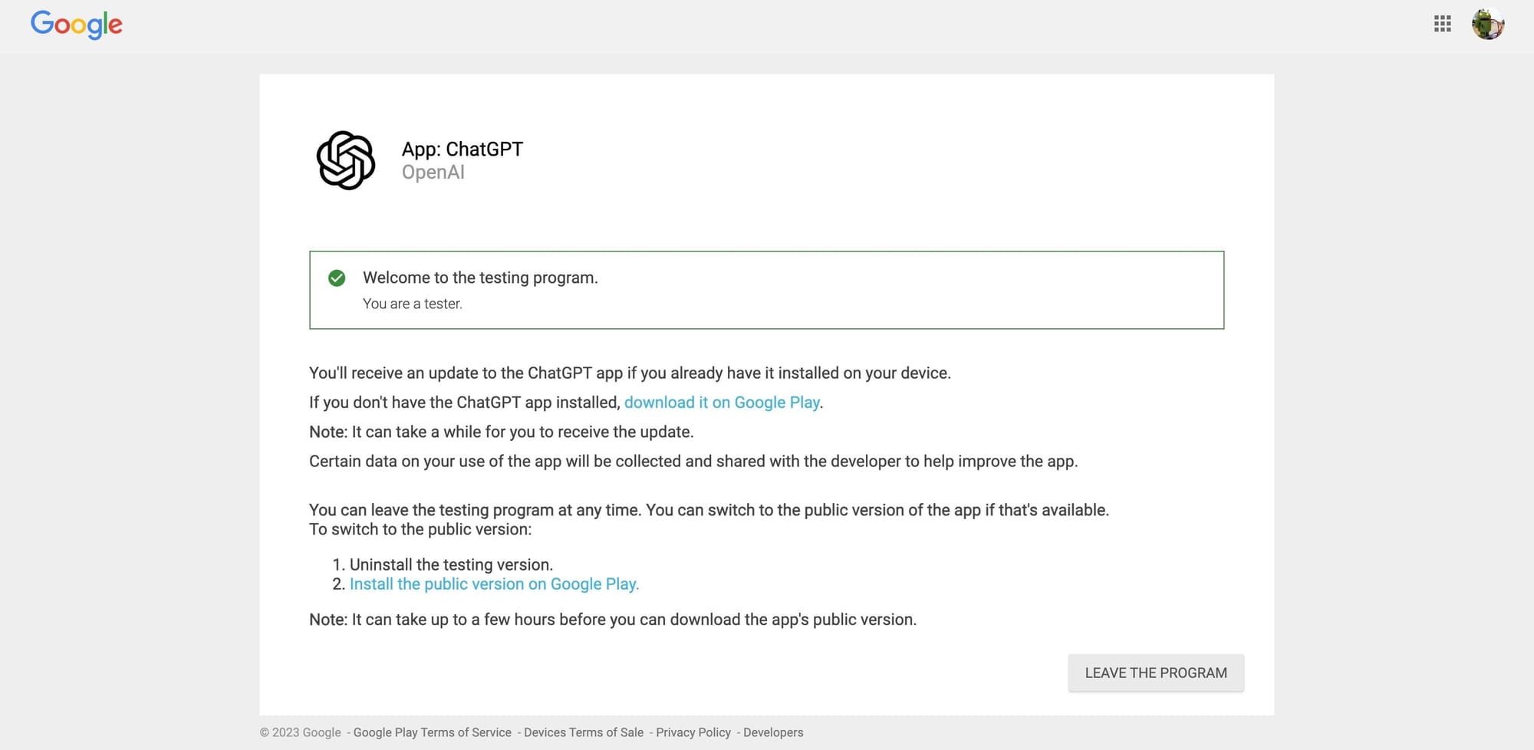The image size is (1534, 750).
Task: Click 'Welcome to the testing program.' message
Action: [480, 278]
